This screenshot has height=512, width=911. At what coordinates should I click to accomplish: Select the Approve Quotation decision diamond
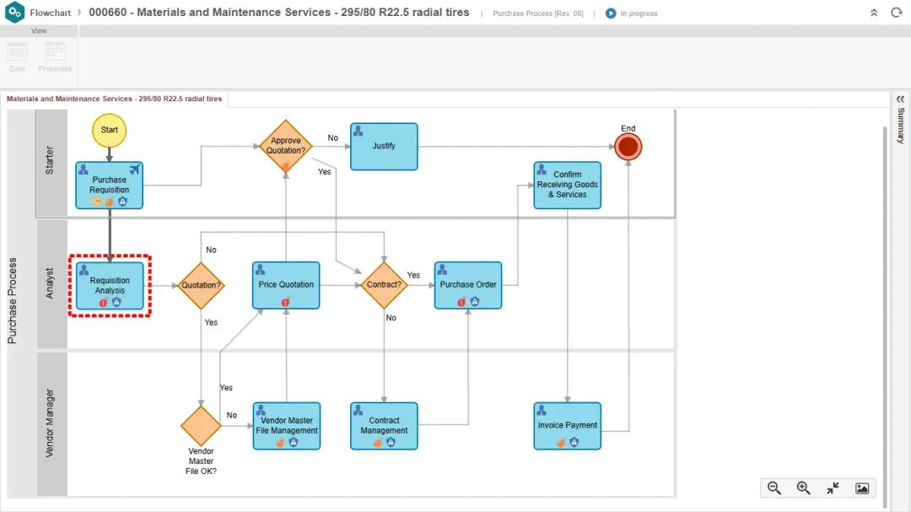[286, 143]
